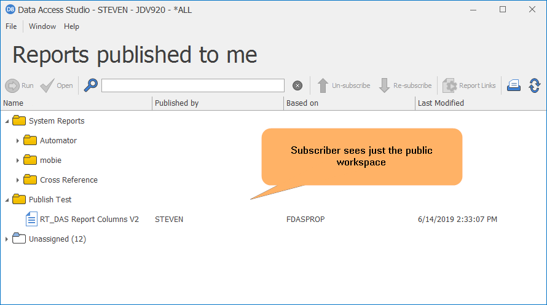
Task: Click the Report Links button label
Action: [477, 85]
